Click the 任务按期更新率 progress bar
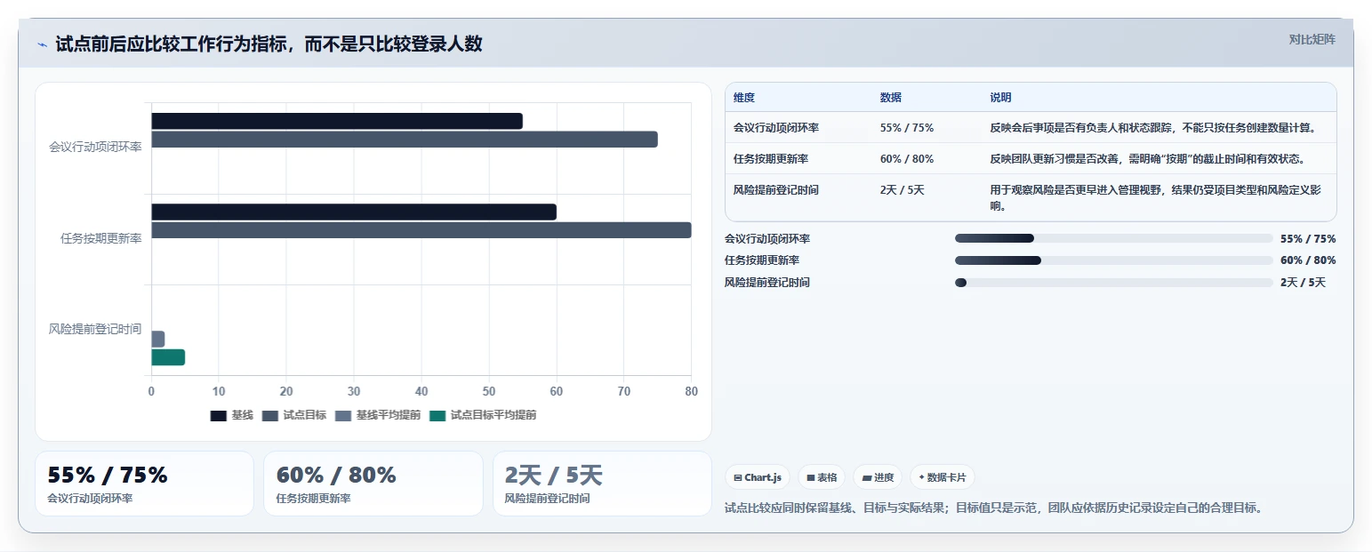Viewport: 1372px width, 552px height. point(1114,260)
